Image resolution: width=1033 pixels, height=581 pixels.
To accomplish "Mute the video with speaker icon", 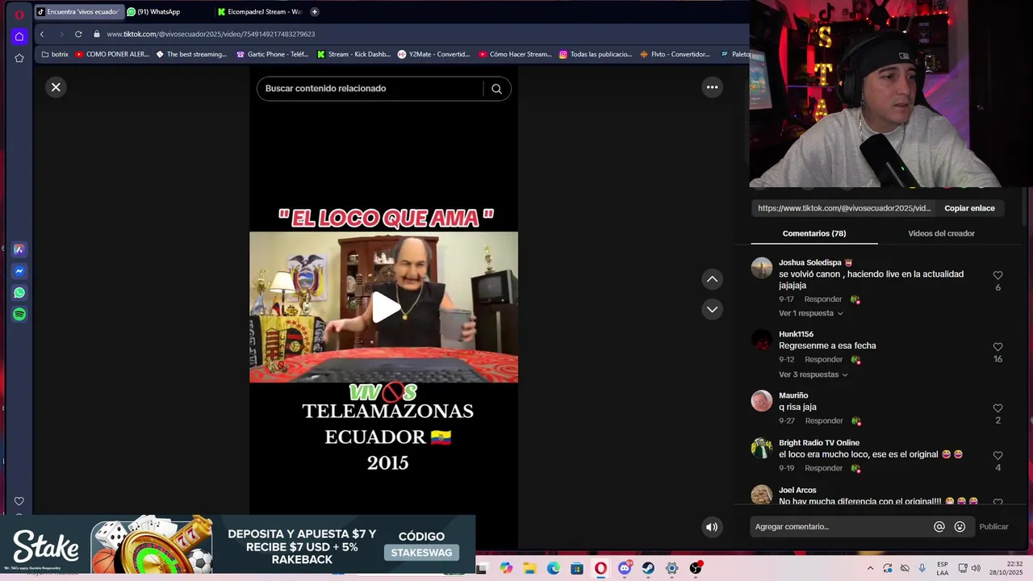I will (712, 527).
